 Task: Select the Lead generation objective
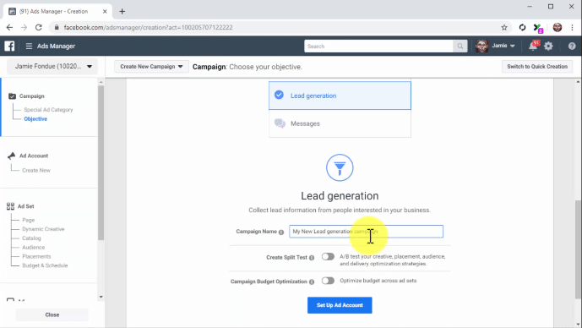coord(340,96)
